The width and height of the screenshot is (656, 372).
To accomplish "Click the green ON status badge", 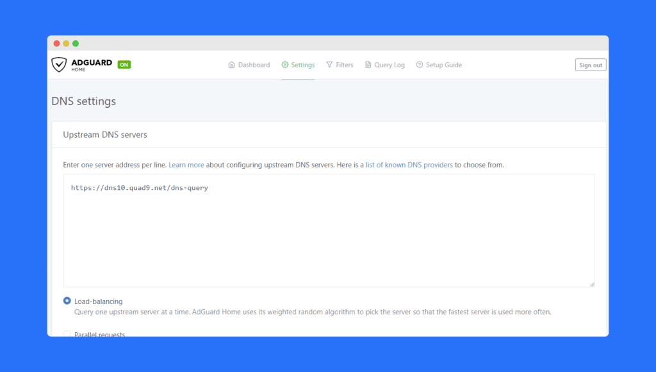I will coord(124,65).
